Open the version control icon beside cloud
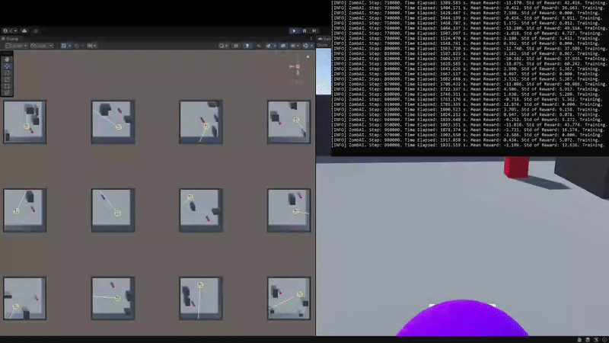Image resolution: width=609 pixels, height=343 pixels. (36, 30)
